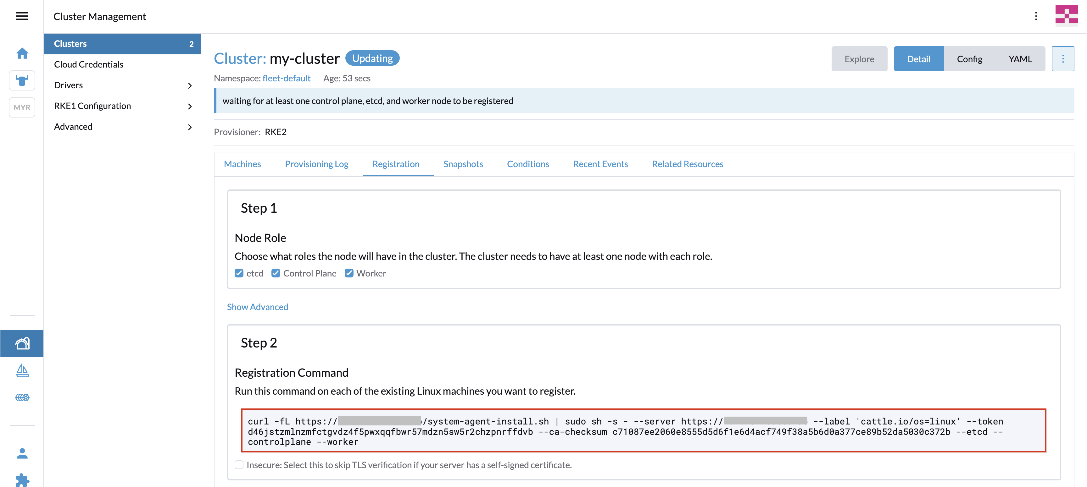Select Clusters in the side menu
This screenshot has height=487, width=1087.
click(122, 44)
